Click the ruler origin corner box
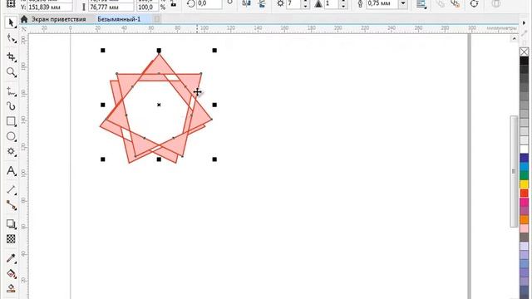The height and width of the screenshot is (299, 532). [24, 29]
